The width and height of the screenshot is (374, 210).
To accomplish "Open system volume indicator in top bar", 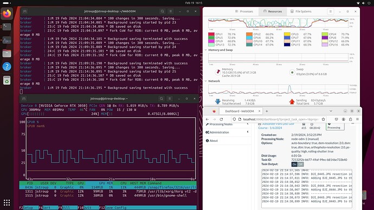I will coord(363,3).
